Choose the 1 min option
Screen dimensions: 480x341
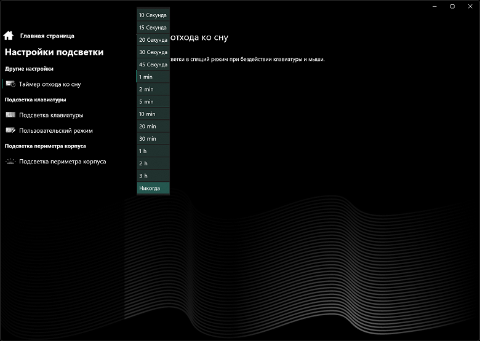click(x=153, y=77)
